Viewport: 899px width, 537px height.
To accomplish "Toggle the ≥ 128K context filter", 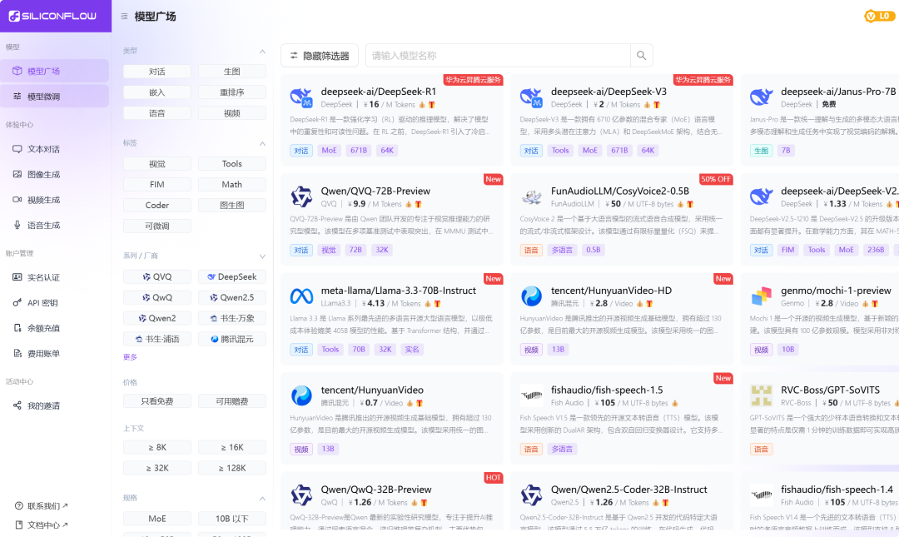I will coord(231,468).
